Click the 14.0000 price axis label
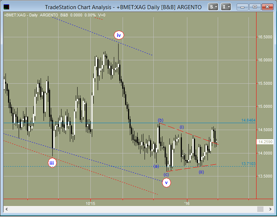Viewport: 277px width, 217px height. (x=265, y=153)
